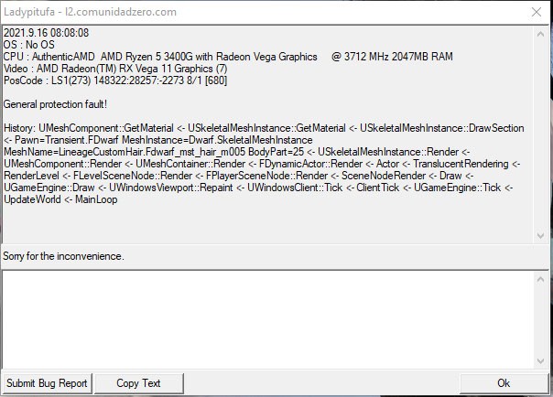This screenshot has height=397, width=553.
Task: Confirm the crash dialog with Ok
Action: coord(504,383)
